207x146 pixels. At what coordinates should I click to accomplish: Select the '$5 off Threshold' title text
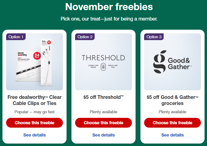[103, 97]
